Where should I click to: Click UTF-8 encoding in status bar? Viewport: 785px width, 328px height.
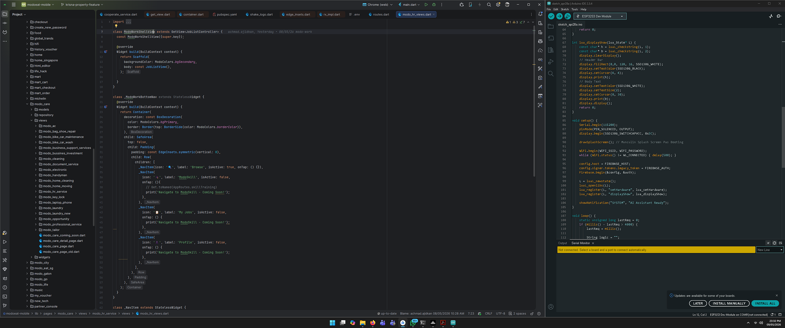pos(500,314)
